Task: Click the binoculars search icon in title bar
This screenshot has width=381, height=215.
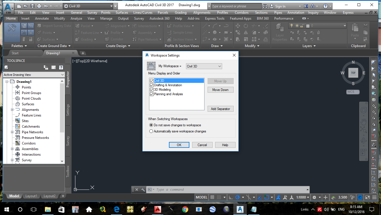Action: [x=266, y=6]
